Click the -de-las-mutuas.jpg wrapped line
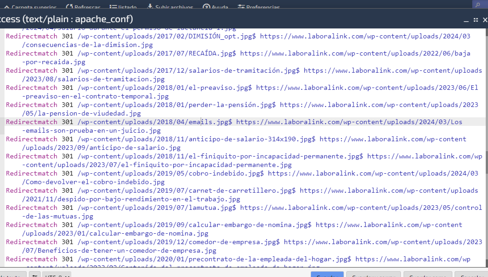488x277 pixels. (x=58, y=216)
